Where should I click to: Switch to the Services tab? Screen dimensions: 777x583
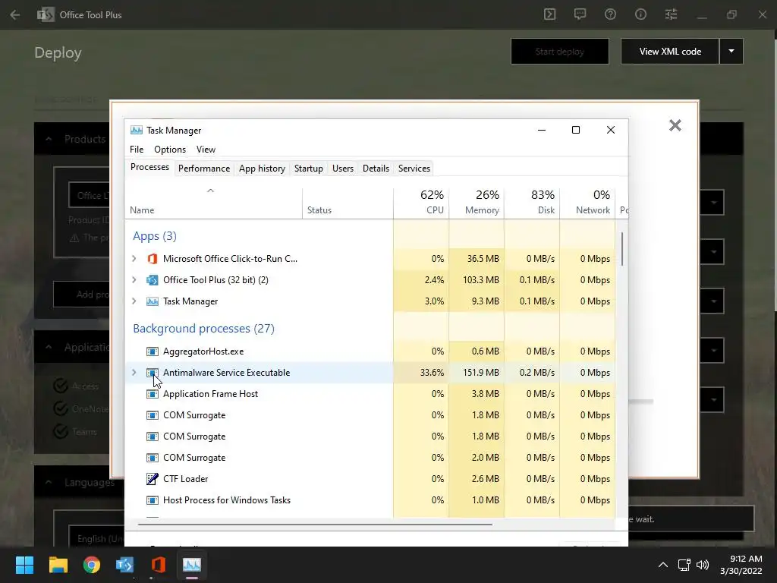414,169
